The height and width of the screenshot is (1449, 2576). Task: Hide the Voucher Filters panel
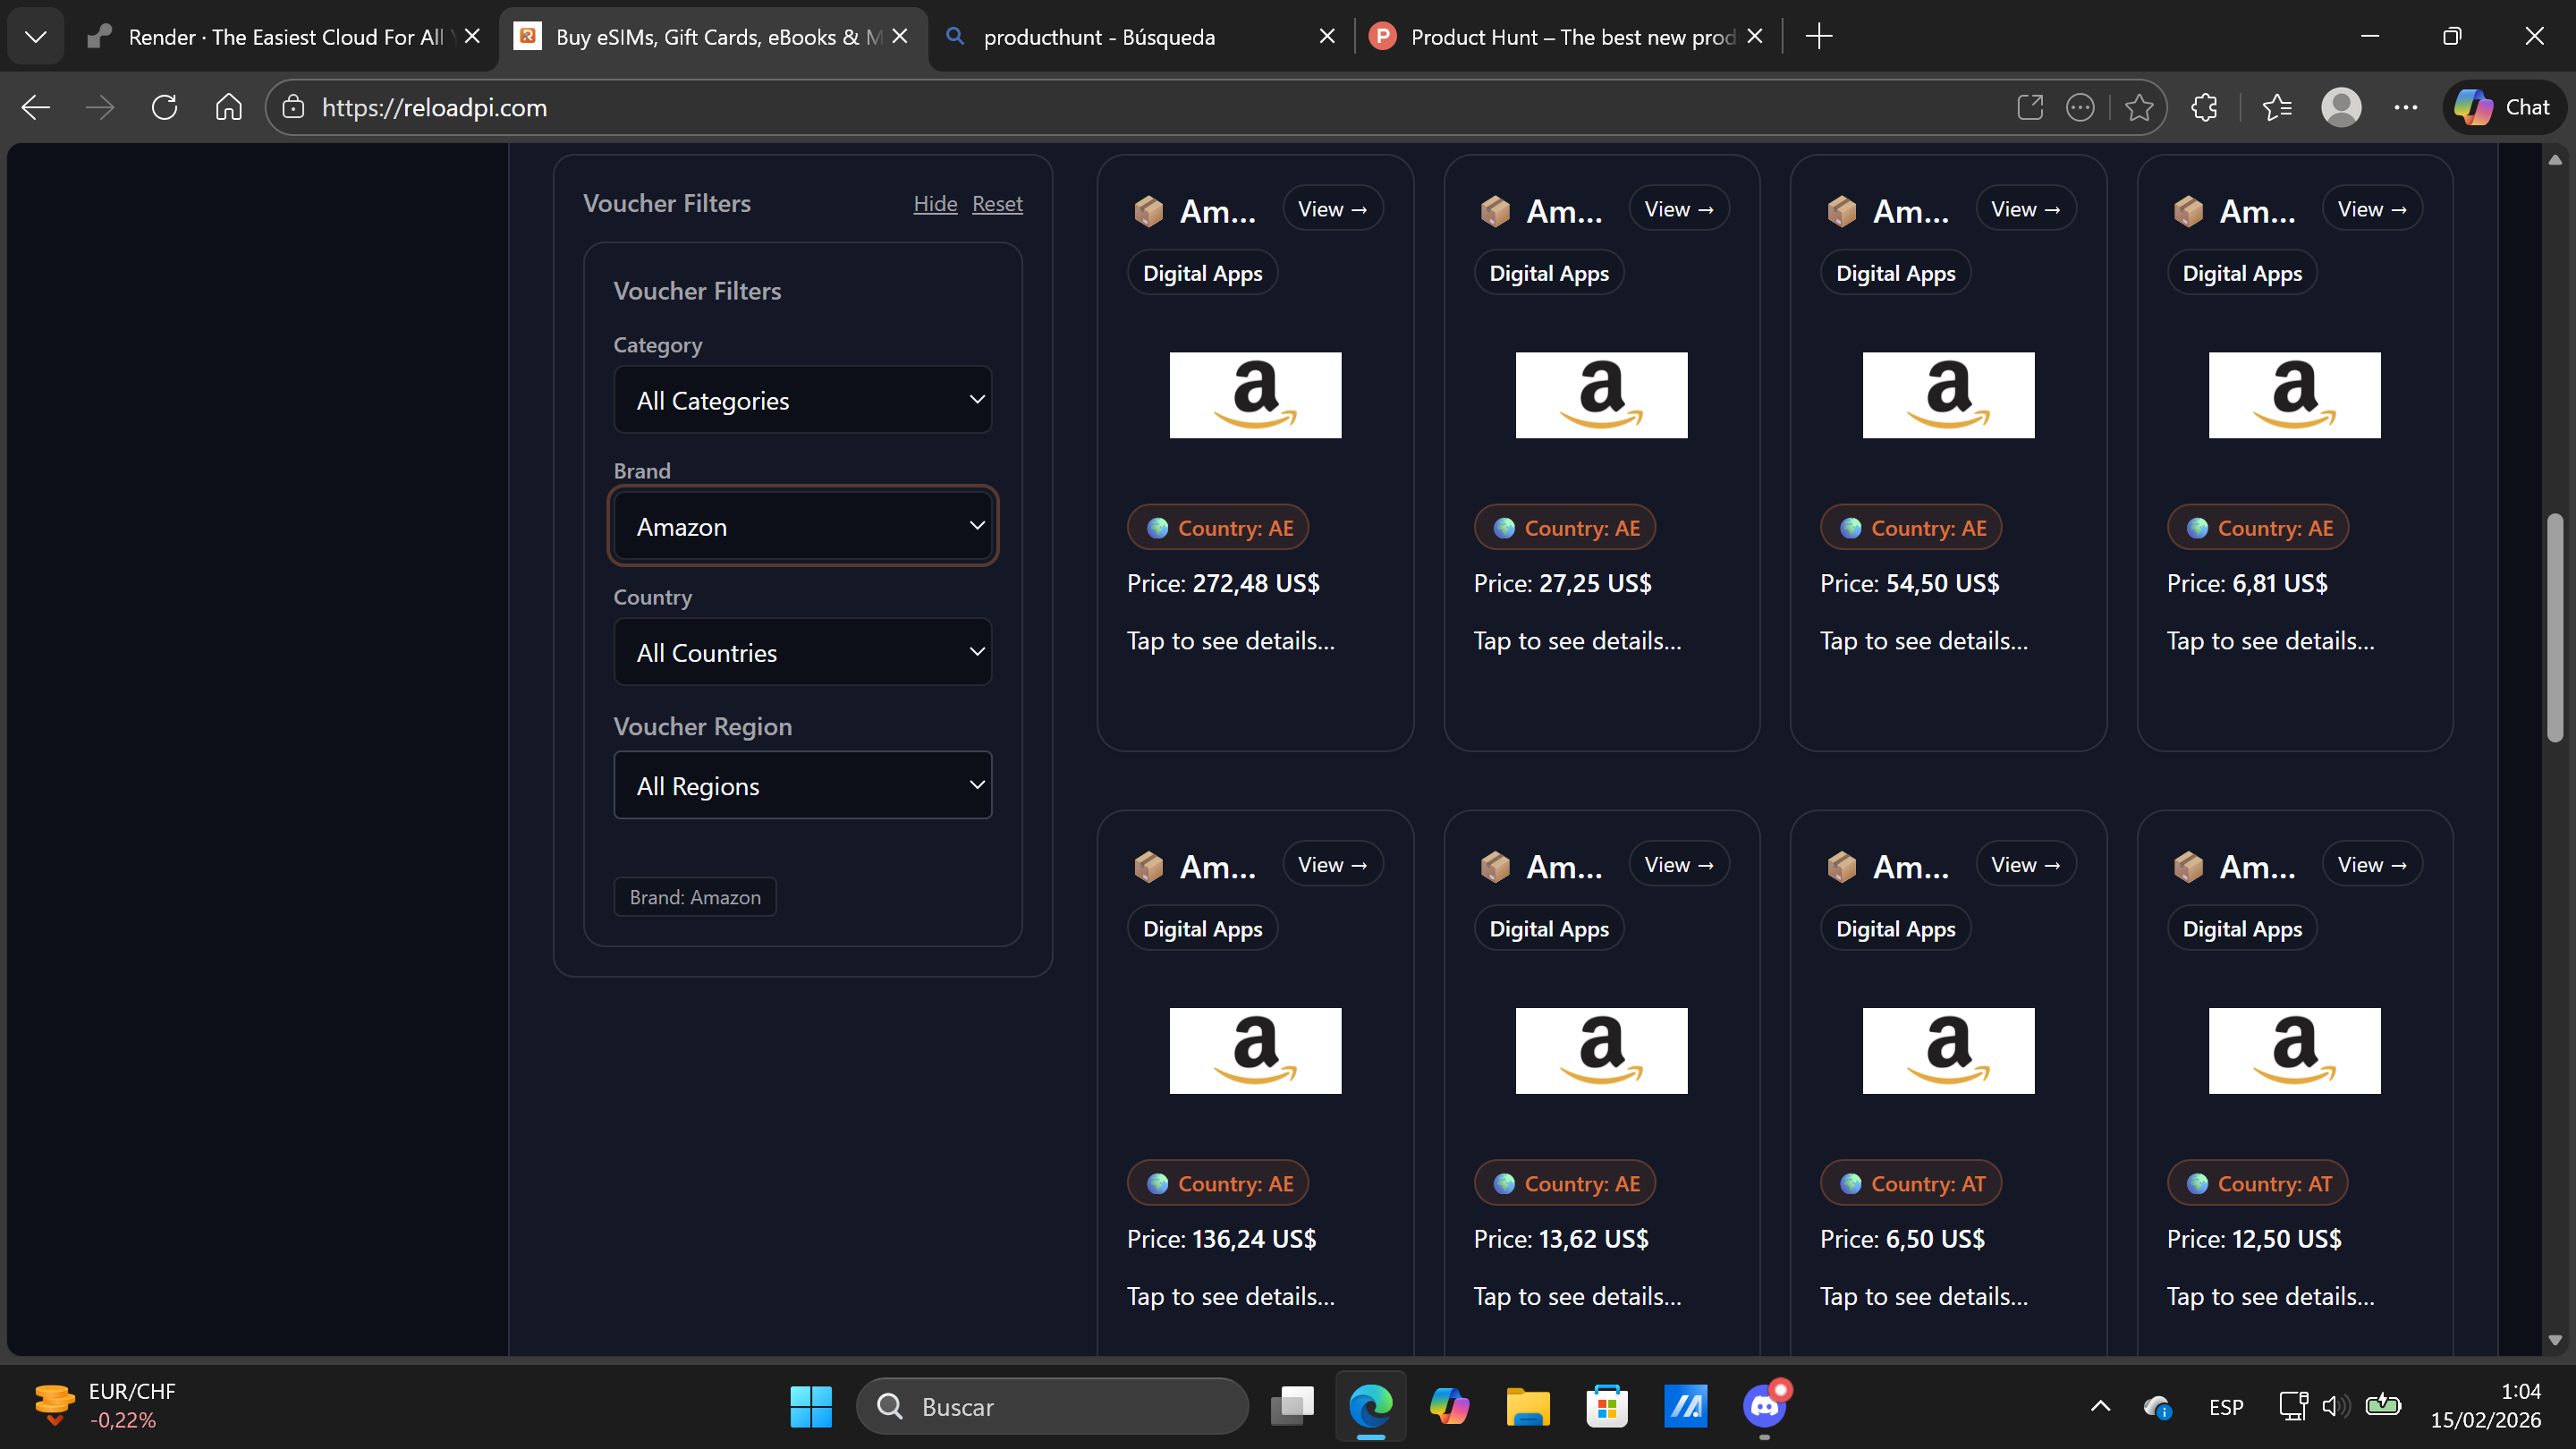[x=934, y=203]
